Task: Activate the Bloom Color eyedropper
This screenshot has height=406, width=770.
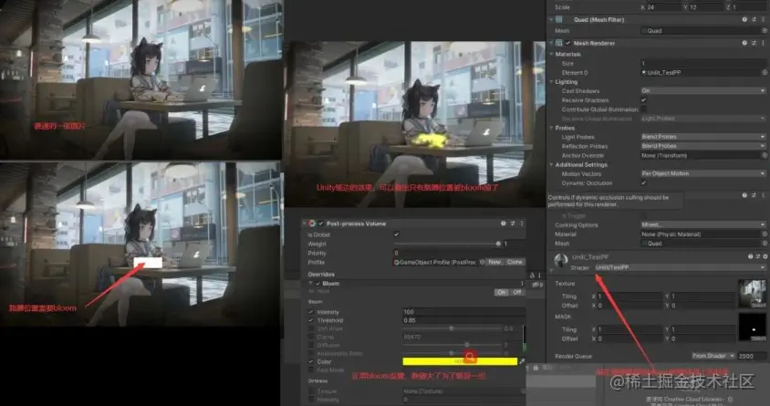Action: [522, 362]
